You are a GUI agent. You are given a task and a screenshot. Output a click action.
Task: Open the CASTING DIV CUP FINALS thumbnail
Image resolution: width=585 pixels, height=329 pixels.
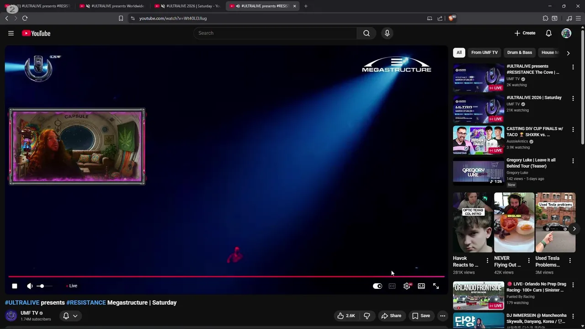pos(479,140)
